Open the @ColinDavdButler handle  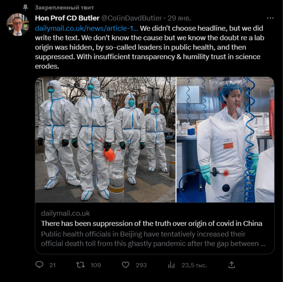pos(132,18)
